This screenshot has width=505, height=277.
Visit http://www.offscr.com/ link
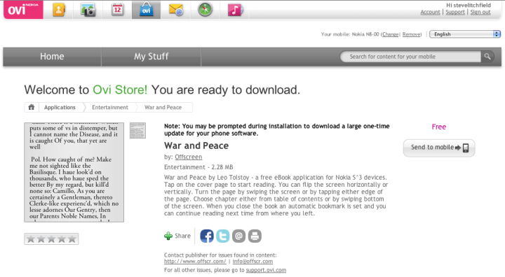click(x=195, y=261)
